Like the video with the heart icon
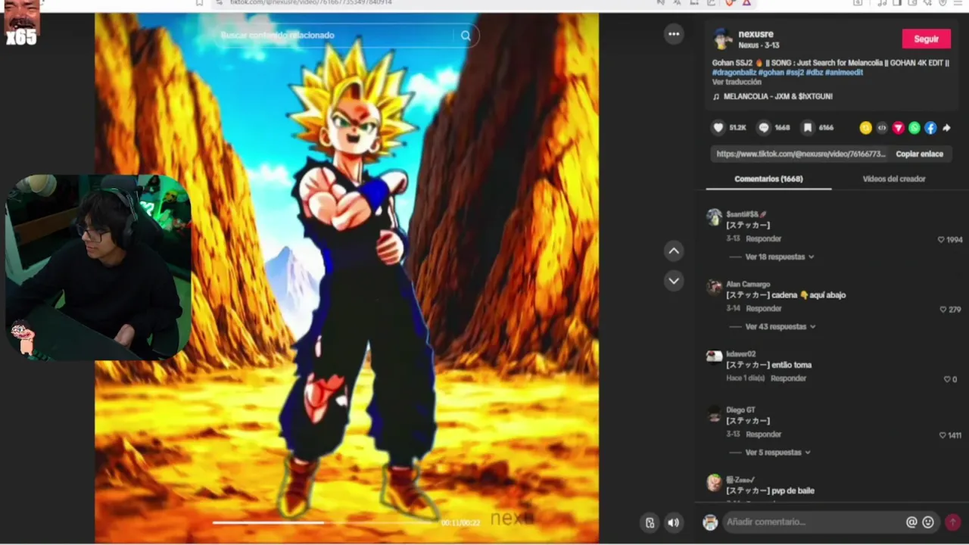969x545 pixels. coord(718,128)
